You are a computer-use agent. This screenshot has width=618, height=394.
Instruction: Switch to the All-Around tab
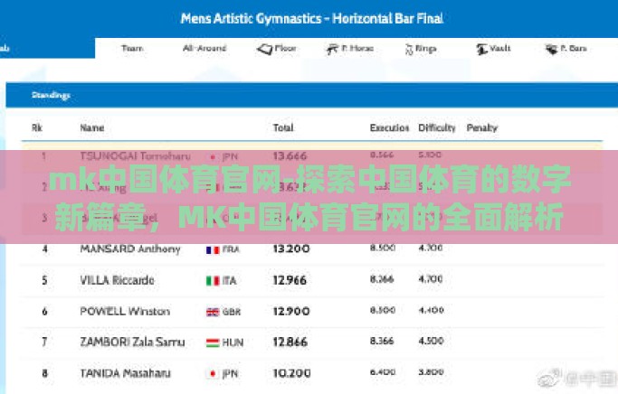tap(204, 49)
